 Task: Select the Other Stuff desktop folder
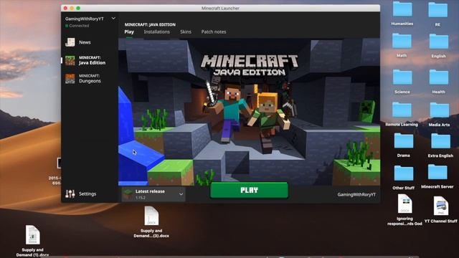(x=403, y=177)
